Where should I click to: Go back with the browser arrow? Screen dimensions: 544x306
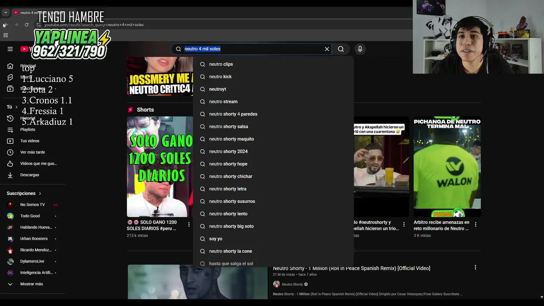(x=5, y=25)
